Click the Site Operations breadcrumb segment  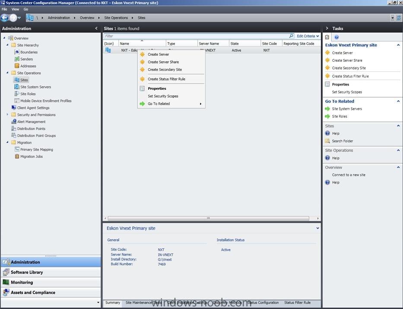[x=116, y=18]
